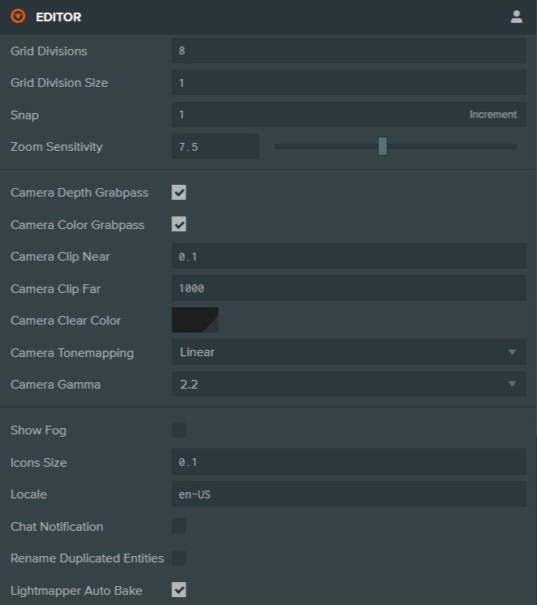Click the user profile icon
This screenshot has height=605, width=537.
coord(516,17)
